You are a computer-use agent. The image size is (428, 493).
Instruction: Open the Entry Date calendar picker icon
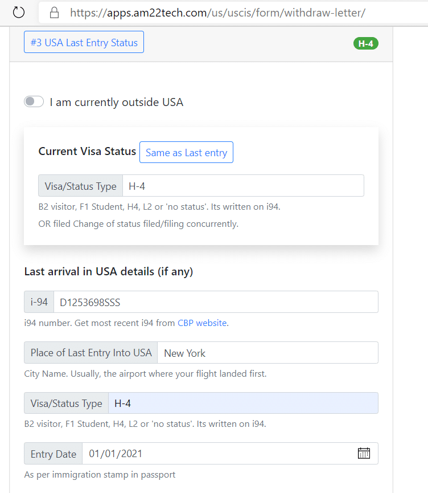(364, 453)
